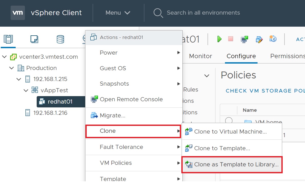Collapse the vAppTest tree node
305x182 pixels.
26,90
